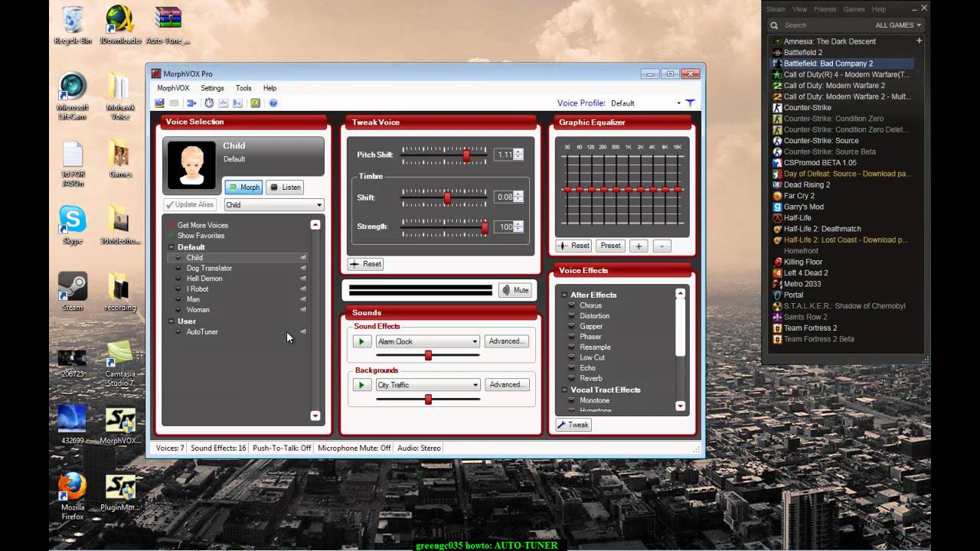Image resolution: width=980 pixels, height=551 pixels.
Task: Open the Games folder on desktop
Action: (x=120, y=158)
